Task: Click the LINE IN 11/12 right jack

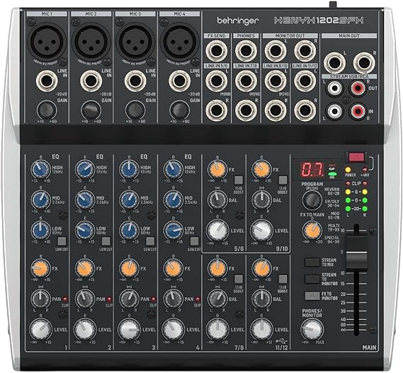Action: pyautogui.click(x=305, y=110)
